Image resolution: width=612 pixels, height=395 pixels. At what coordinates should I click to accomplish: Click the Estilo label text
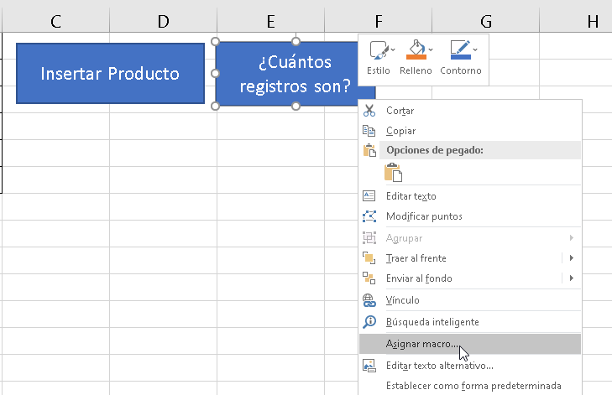click(x=379, y=70)
